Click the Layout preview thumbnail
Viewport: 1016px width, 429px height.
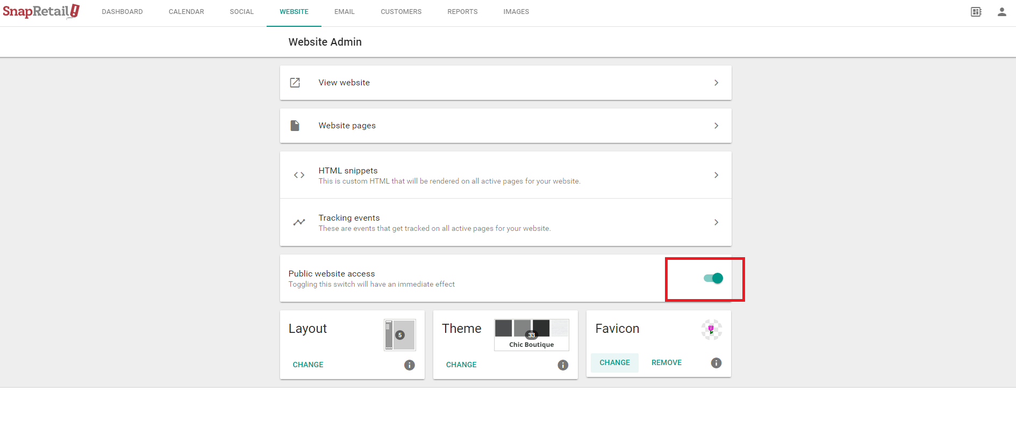(x=400, y=335)
